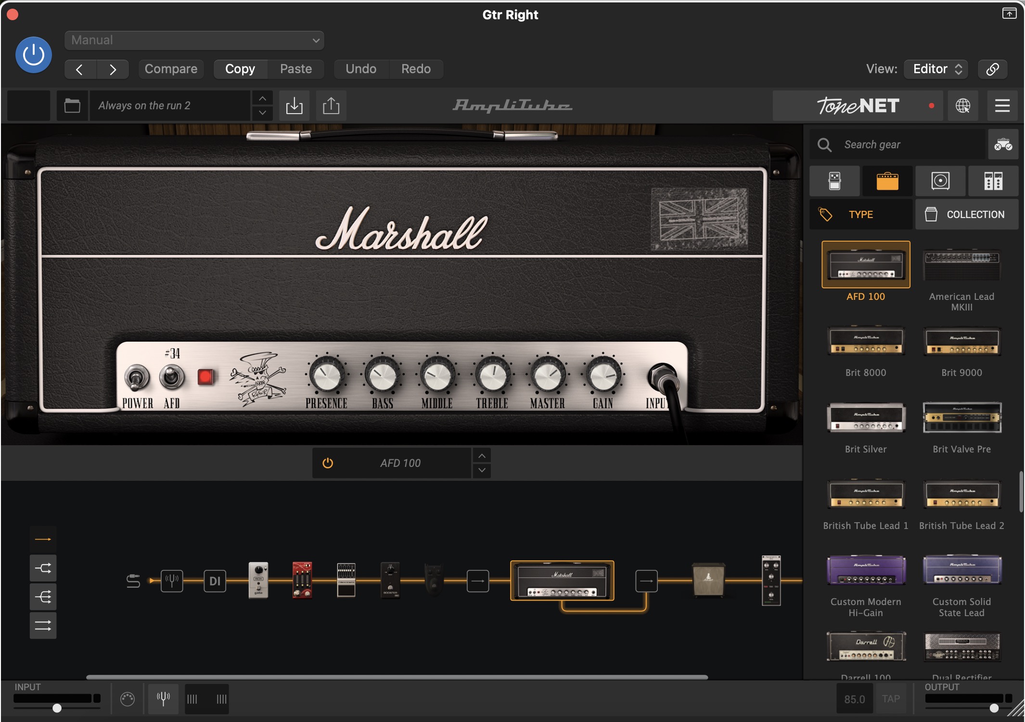The height and width of the screenshot is (722, 1025).
Task: Click the red indicator light on amp
Action: click(205, 377)
